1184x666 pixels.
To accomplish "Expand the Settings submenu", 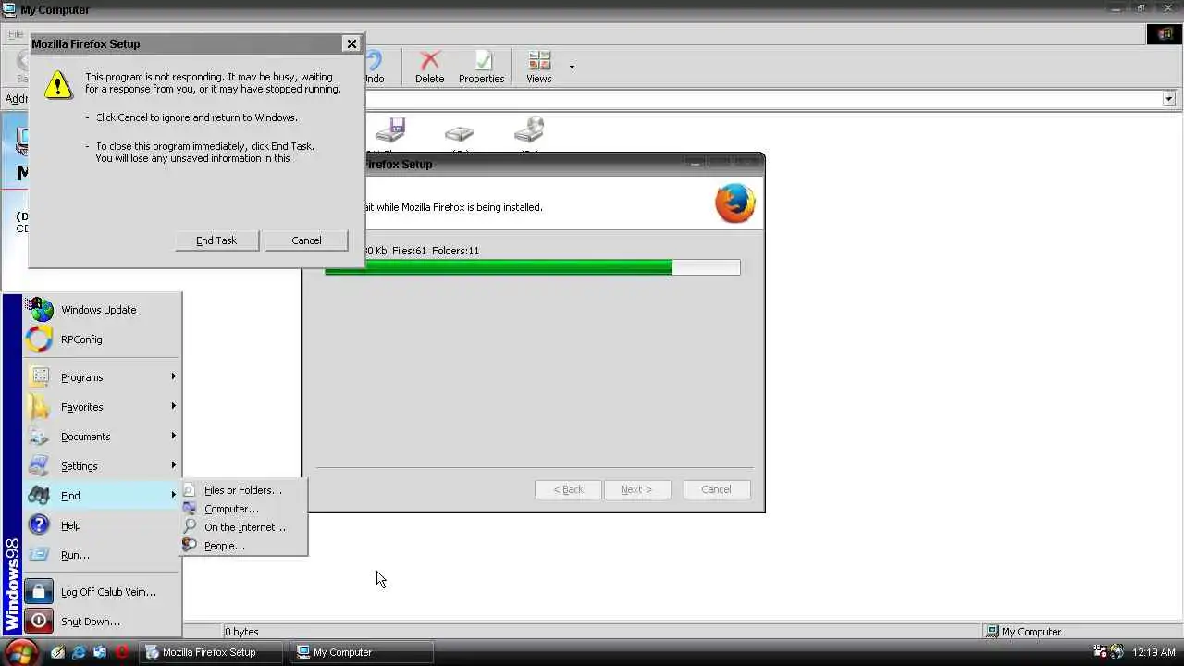I will point(102,466).
